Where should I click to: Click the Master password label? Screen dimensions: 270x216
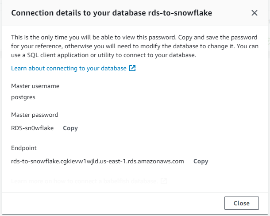[35, 115]
